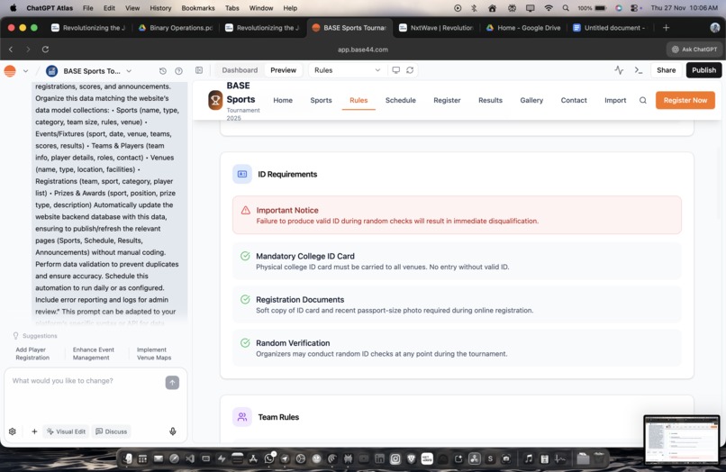Click the app.base44.com address bar
Image resolution: width=726 pixels, height=472 pixels.
pyautogui.click(x=362, y=50)
